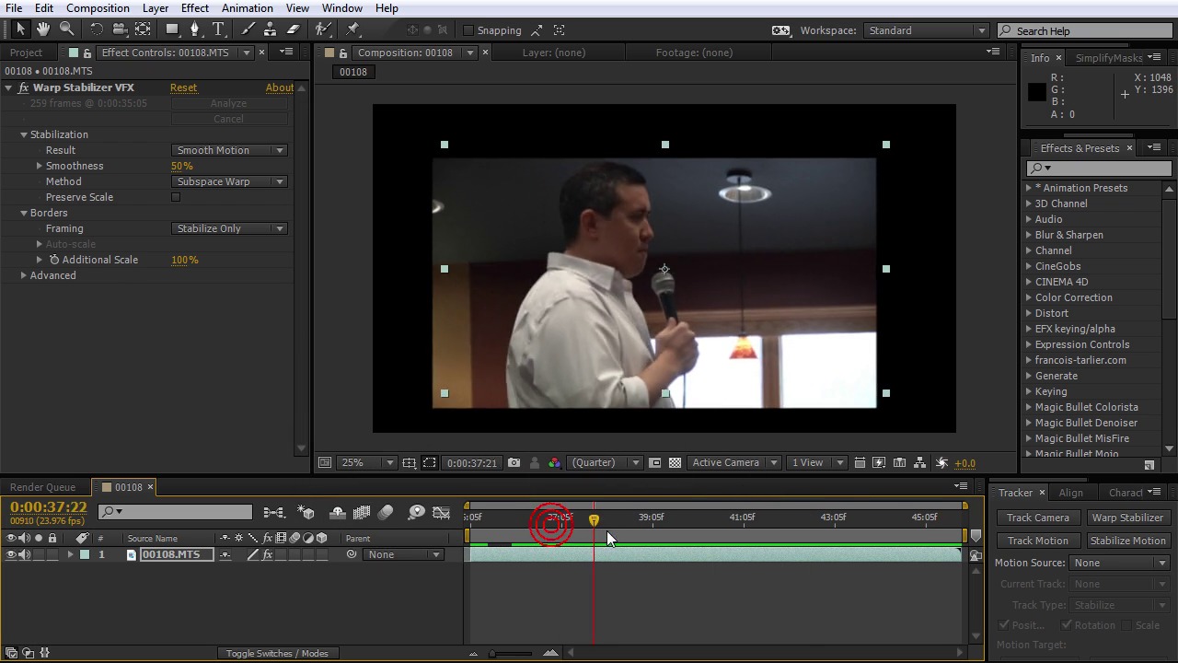Tick the Preserve Scale checkbox
Viewport: 1178px width, 663px height.
point(176,197)
